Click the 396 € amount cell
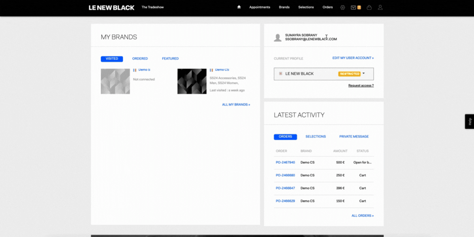This screenshot has width=474, height=237. coord(340,188)
